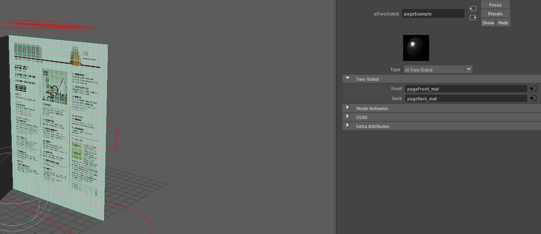Click the Hide button
The height and width of the screenshot is (234, 541).
(x=503, y=23)
